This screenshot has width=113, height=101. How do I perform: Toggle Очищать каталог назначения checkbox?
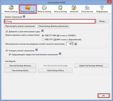point(7,51)
